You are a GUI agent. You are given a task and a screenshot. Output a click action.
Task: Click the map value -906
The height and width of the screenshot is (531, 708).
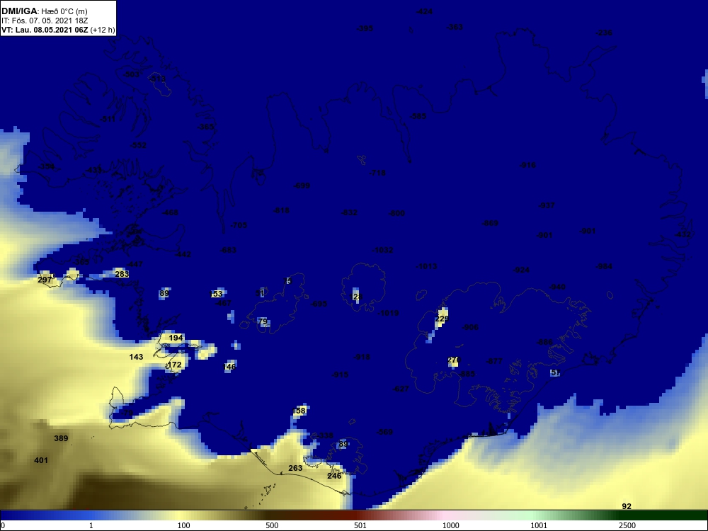pyautogui.click(x=471, y=327)
